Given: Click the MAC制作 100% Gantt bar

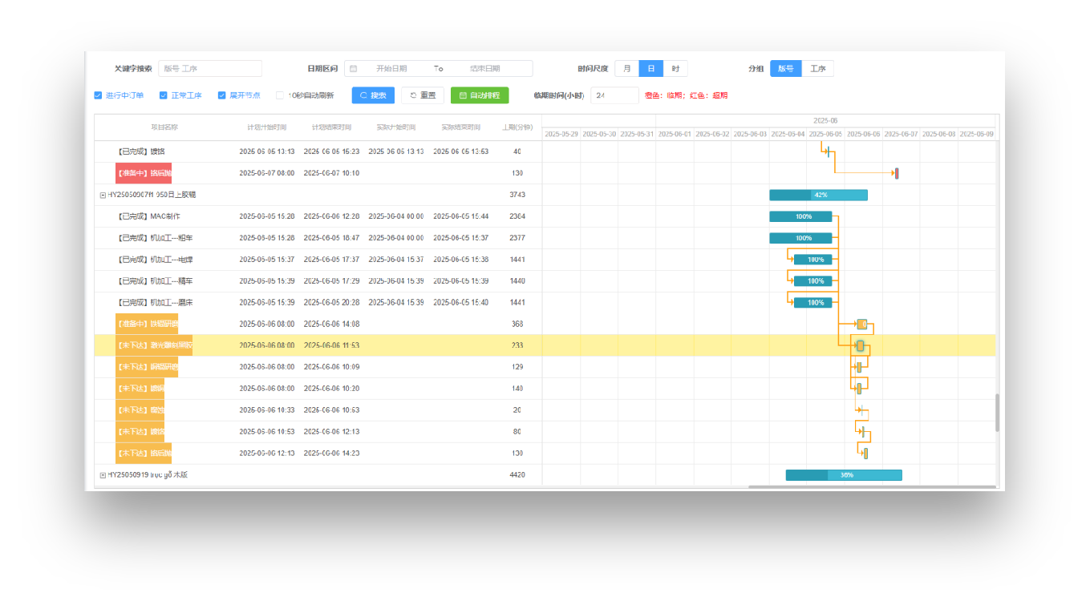Looking at the screenshot, I should (x=800, y=216).
